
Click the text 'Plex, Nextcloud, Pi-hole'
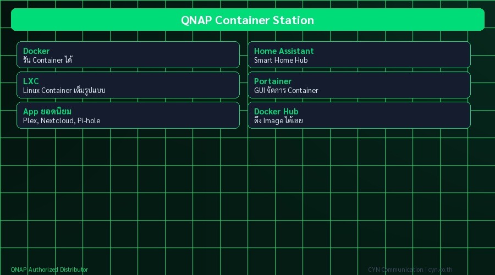[62, 120]
